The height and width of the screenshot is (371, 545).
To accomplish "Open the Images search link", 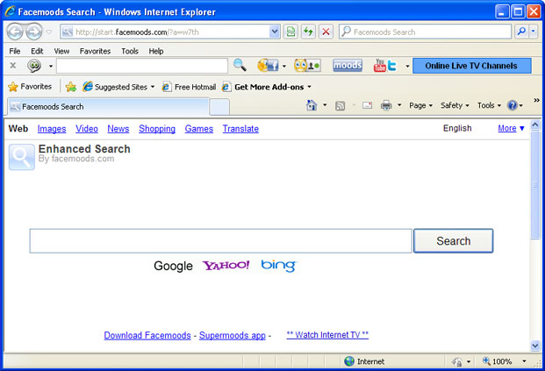I will (52, 129).
